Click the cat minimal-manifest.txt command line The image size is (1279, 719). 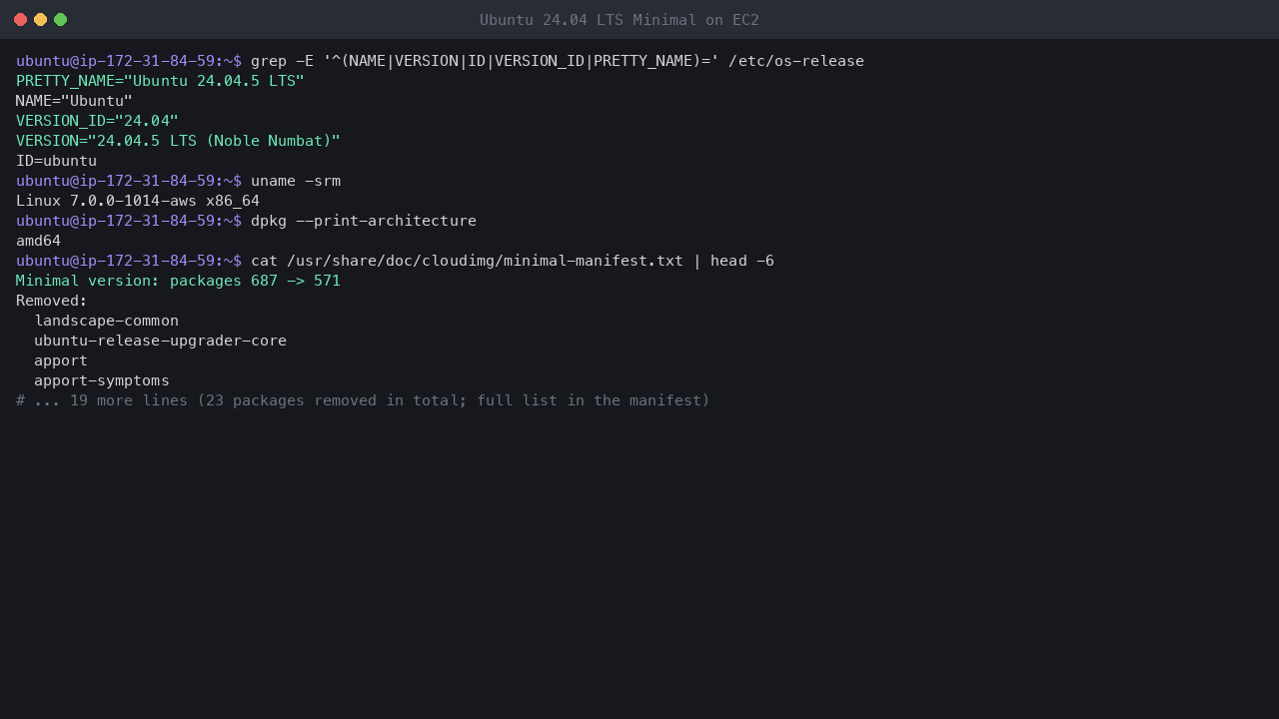[x=395, y=261]
